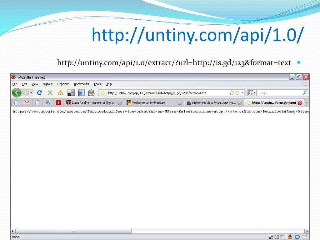320x240 pixels.
Task: Close the Maken Movies tab
Action: 240,102
